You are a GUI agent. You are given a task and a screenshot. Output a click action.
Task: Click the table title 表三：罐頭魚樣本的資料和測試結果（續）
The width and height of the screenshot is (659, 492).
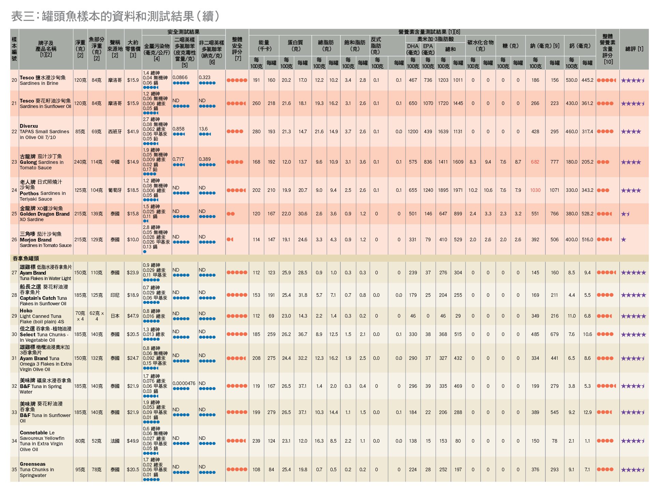[115, 16]
